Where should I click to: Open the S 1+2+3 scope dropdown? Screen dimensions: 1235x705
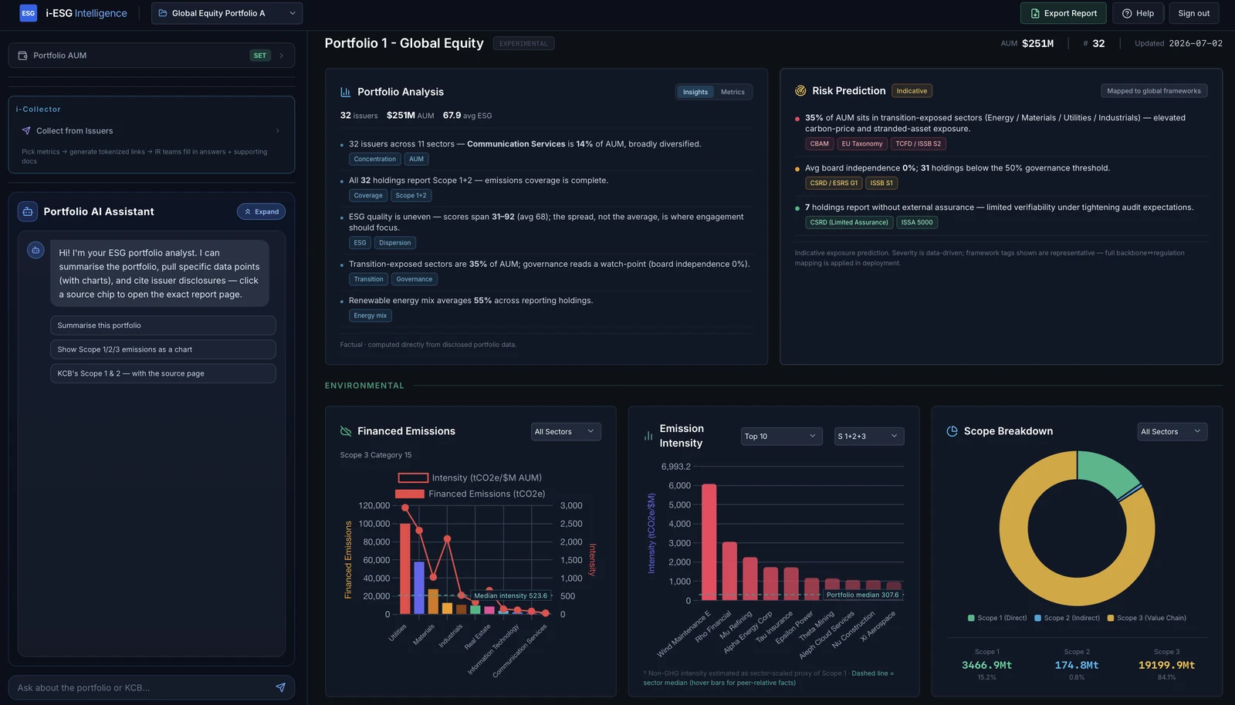[x=869, y=437]
